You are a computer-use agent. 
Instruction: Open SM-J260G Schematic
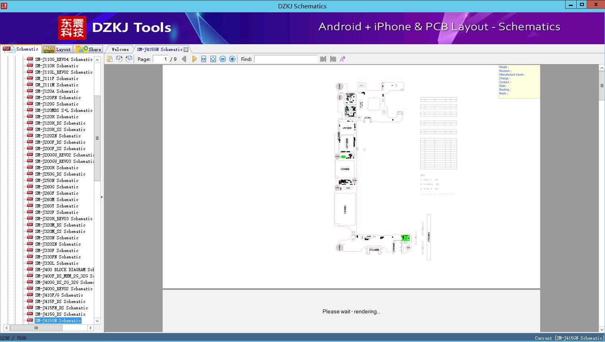click(56, 187)
